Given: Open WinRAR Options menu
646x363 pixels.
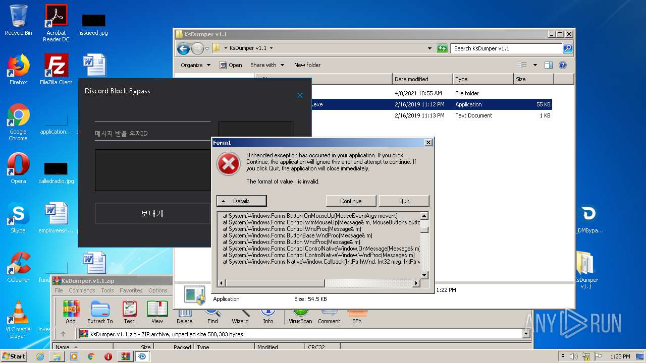Looking at the screenshot, I should [x=158, y=290].
